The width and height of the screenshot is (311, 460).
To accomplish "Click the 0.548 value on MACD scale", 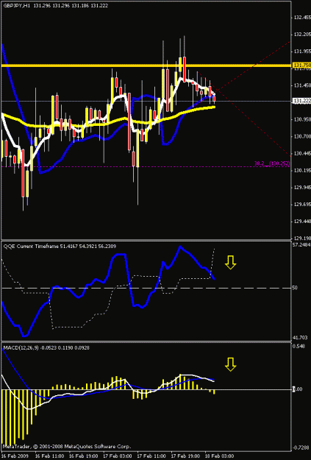I will click(x=299, y=346).
